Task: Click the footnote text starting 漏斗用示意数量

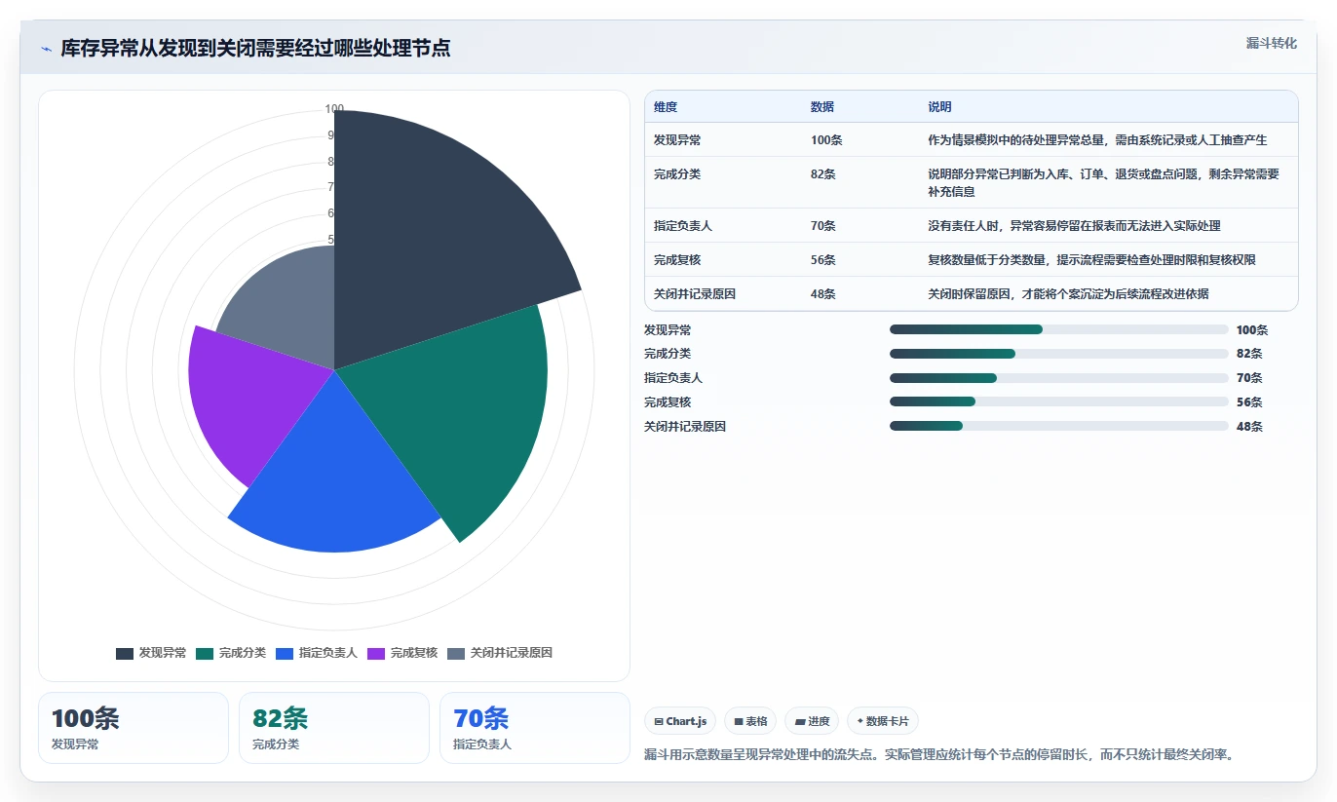Action: (939, 754)
